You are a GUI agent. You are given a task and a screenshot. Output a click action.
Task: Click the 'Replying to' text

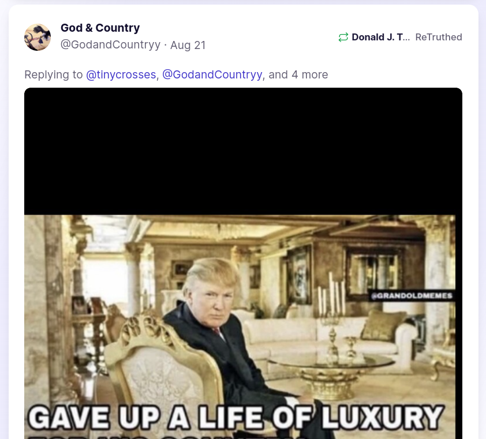pyautogui.click(x=54, y=74)
